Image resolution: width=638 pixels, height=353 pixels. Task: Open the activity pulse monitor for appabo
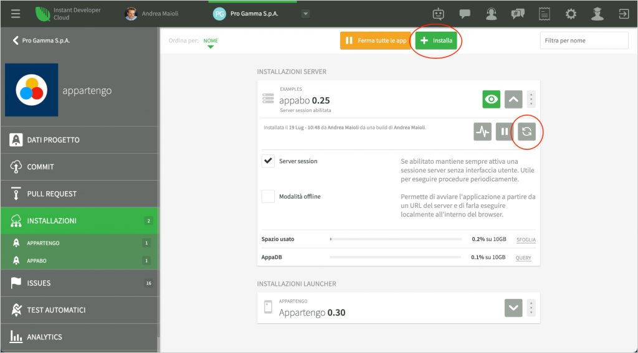click(x=483, y=132)
